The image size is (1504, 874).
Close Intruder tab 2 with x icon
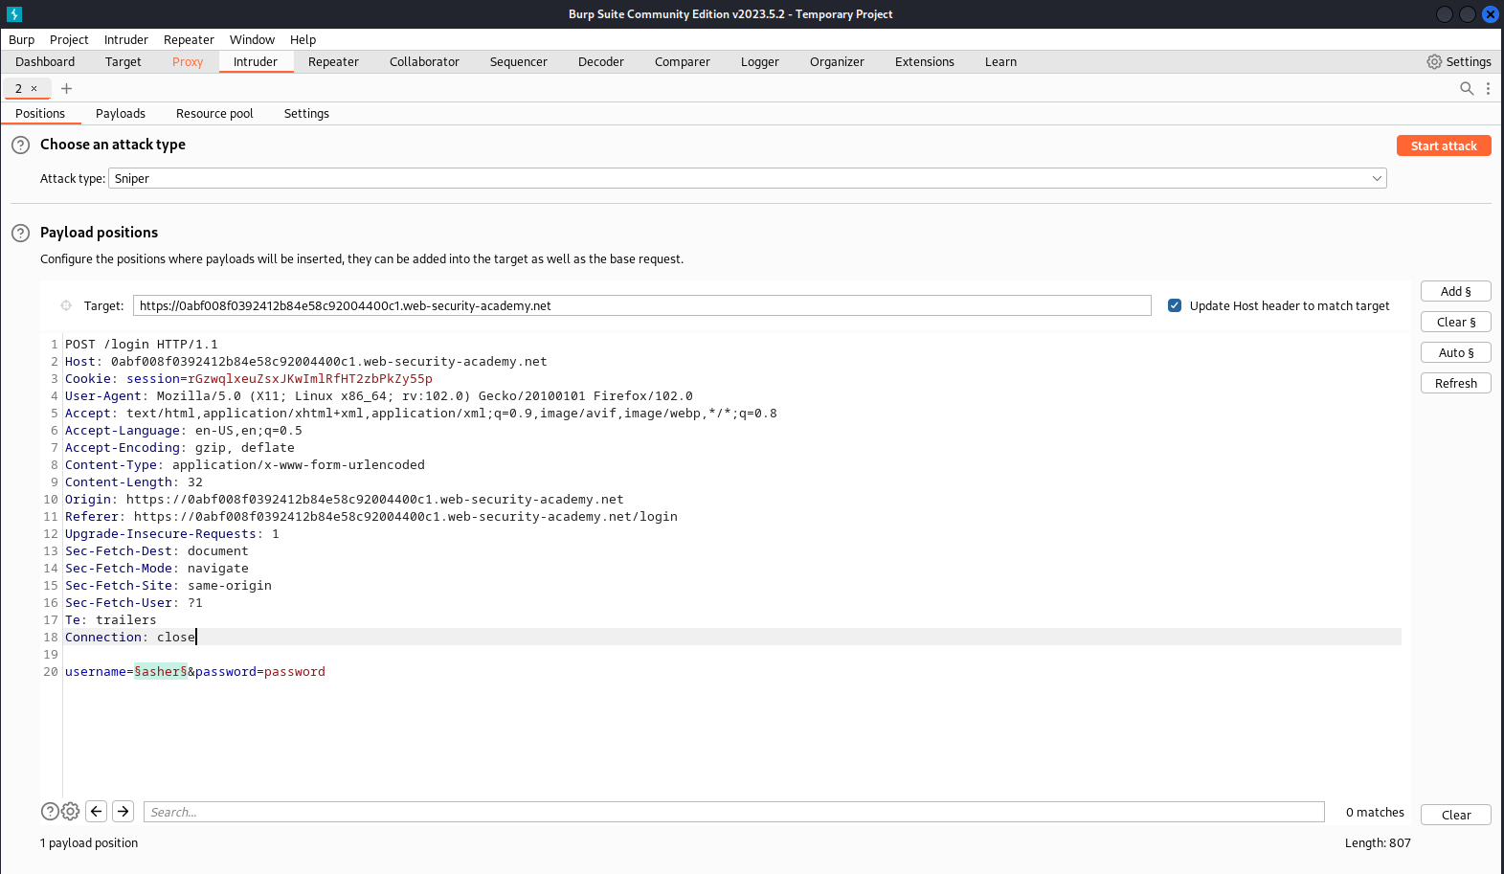pyautogui.click(x=34, y=88)
